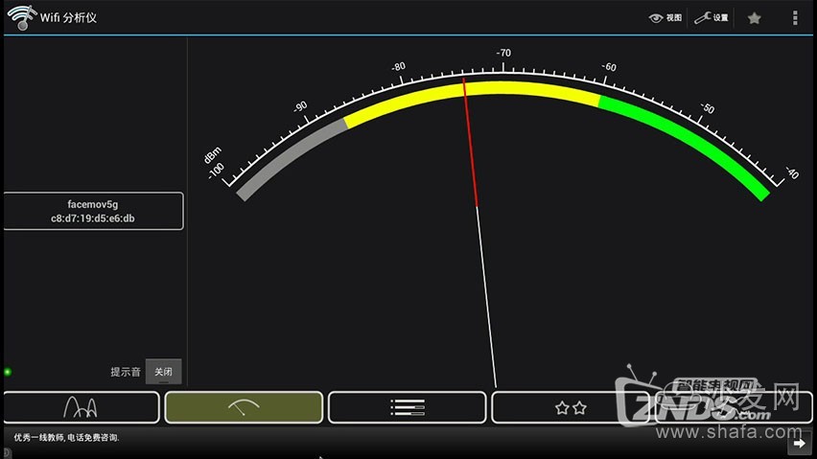This screenshot has height=459, width=817.
Task: Select the signal meter gauge tab
Action: (x=244, y=407)
